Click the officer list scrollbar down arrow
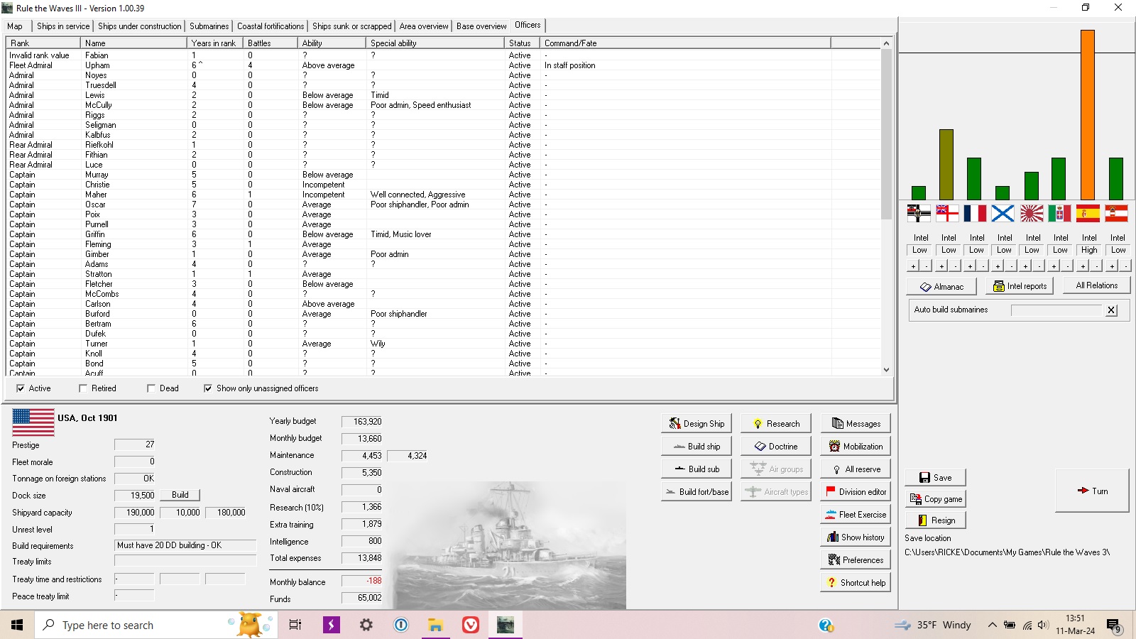 coord(886,370)
